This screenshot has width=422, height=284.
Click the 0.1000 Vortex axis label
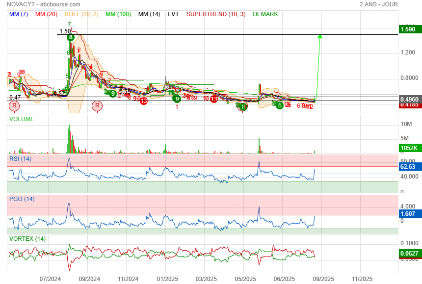click(409, 243)
